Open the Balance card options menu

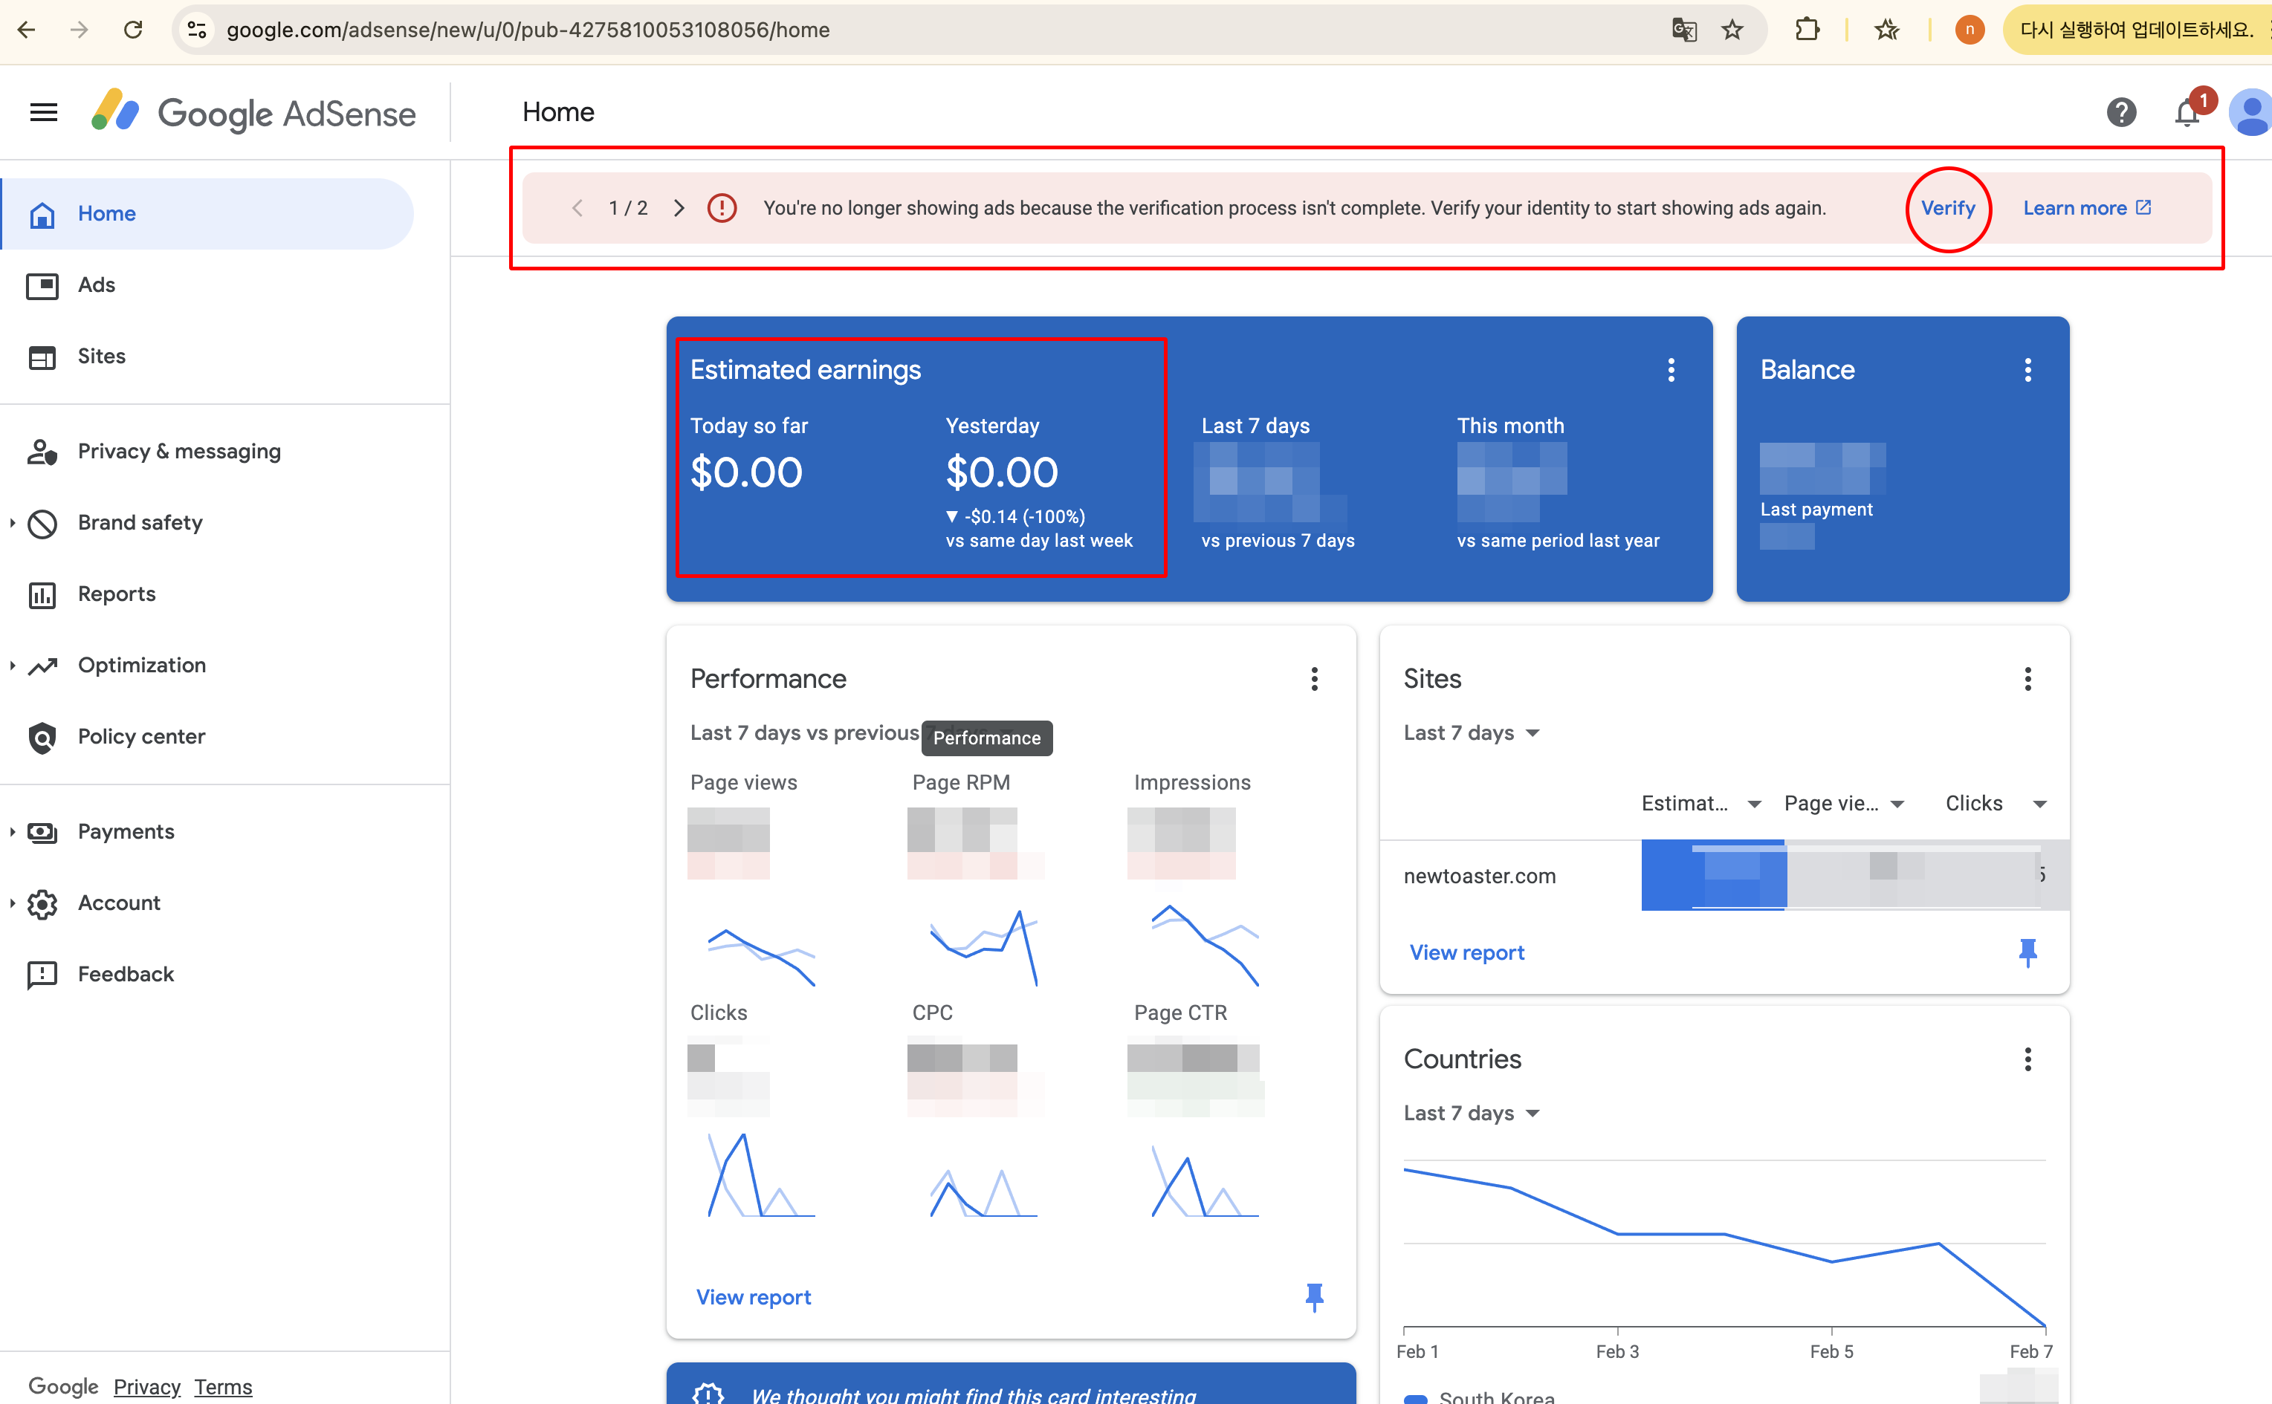[x=2027, y=371]
